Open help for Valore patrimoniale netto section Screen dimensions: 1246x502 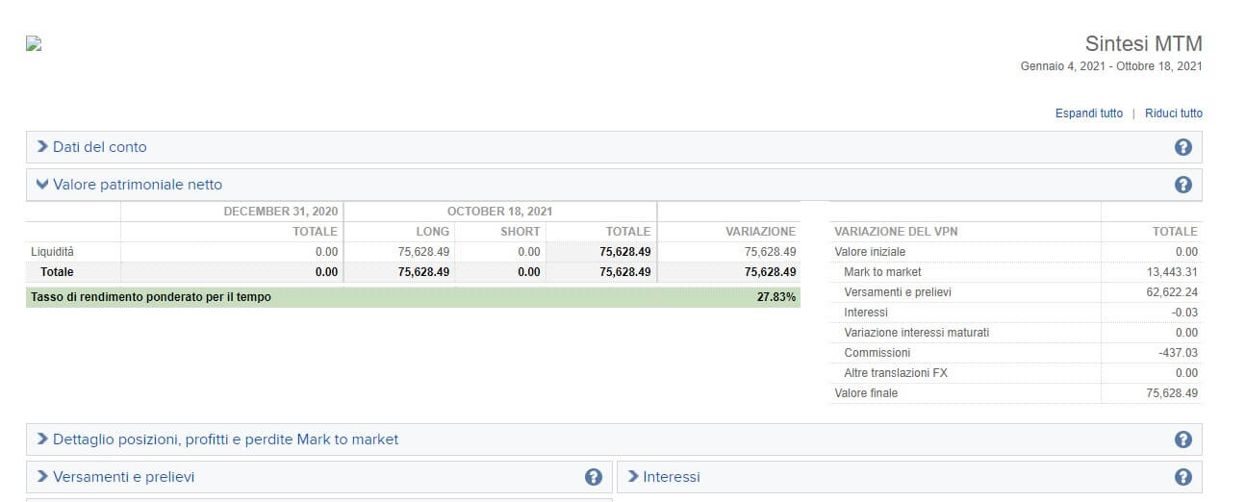click(x=1182, y=185)
